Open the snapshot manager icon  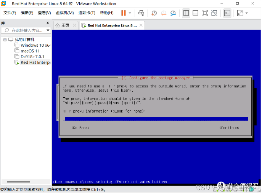pos(173,13)
